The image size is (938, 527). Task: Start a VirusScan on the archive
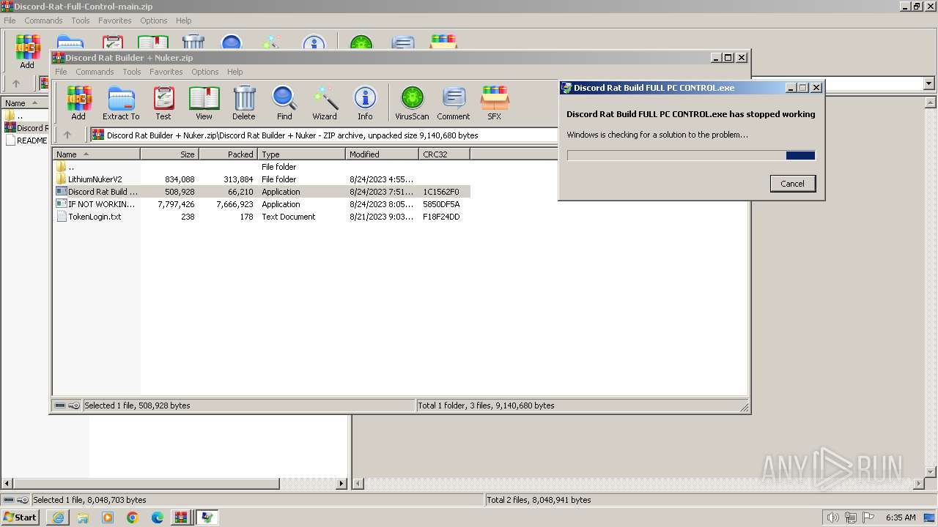[412, 102]
